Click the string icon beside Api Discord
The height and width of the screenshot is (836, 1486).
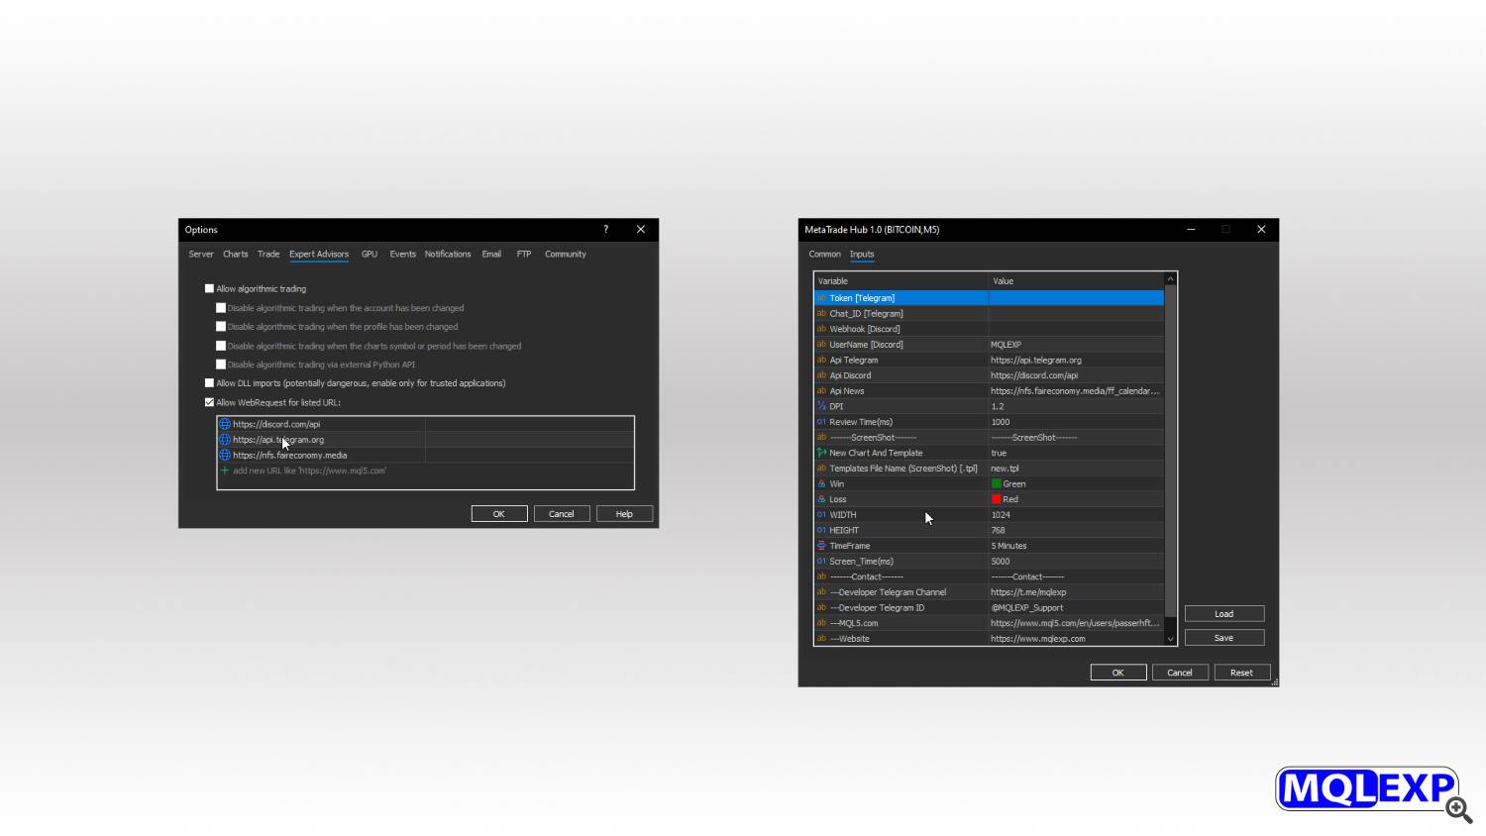[x=821, y=375]
